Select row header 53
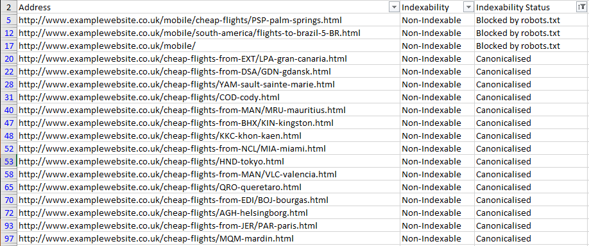The width and height of the screenshot is (589, 246). point(8,162)
